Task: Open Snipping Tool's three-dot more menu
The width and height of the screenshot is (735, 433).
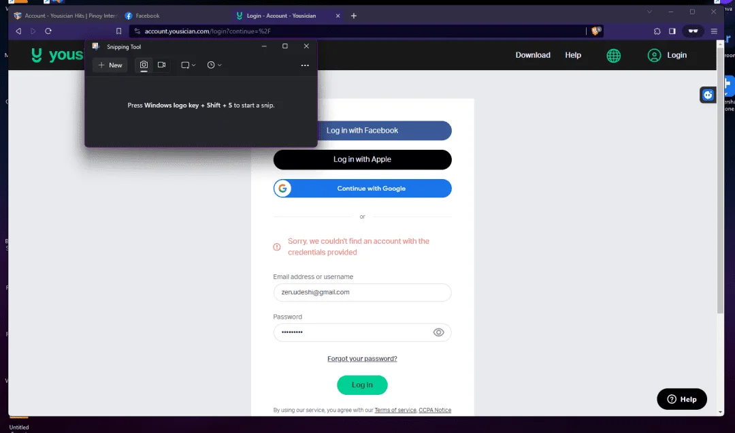Action: [x=305, y=65]
